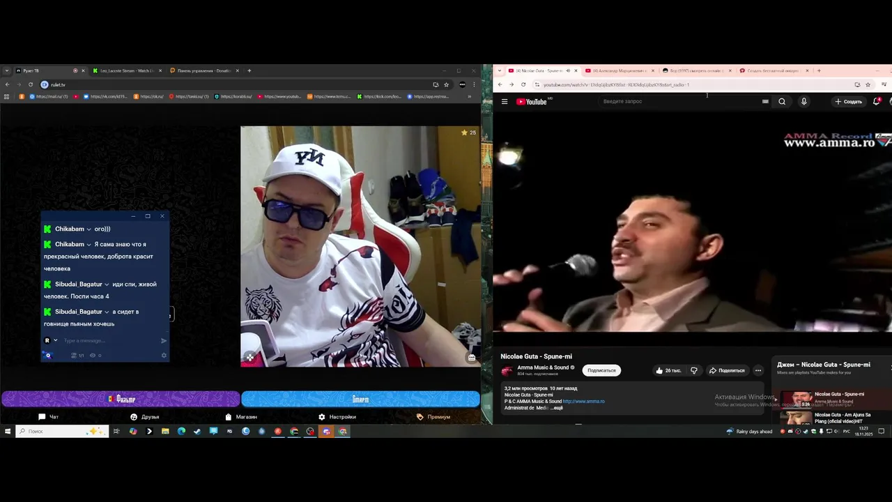Open the chat identity dropdown next to R
The width and height of the screenshot is (892, 502).
click(55, 340)
